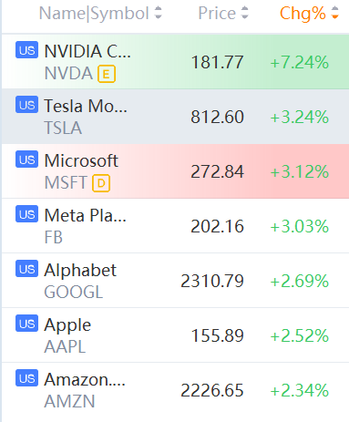This screenshot has height=422, width=349.
Task: Sort the list by Name|Symbol arrows
Action: 158,13
